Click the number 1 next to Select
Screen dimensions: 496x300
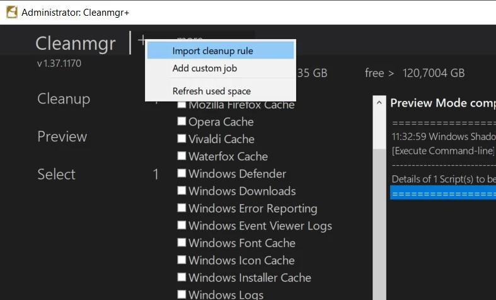(156, 175)
